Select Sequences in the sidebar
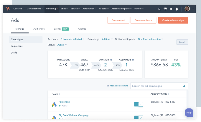The height and width of the screenshot is (122, 201). coord(17,46)
